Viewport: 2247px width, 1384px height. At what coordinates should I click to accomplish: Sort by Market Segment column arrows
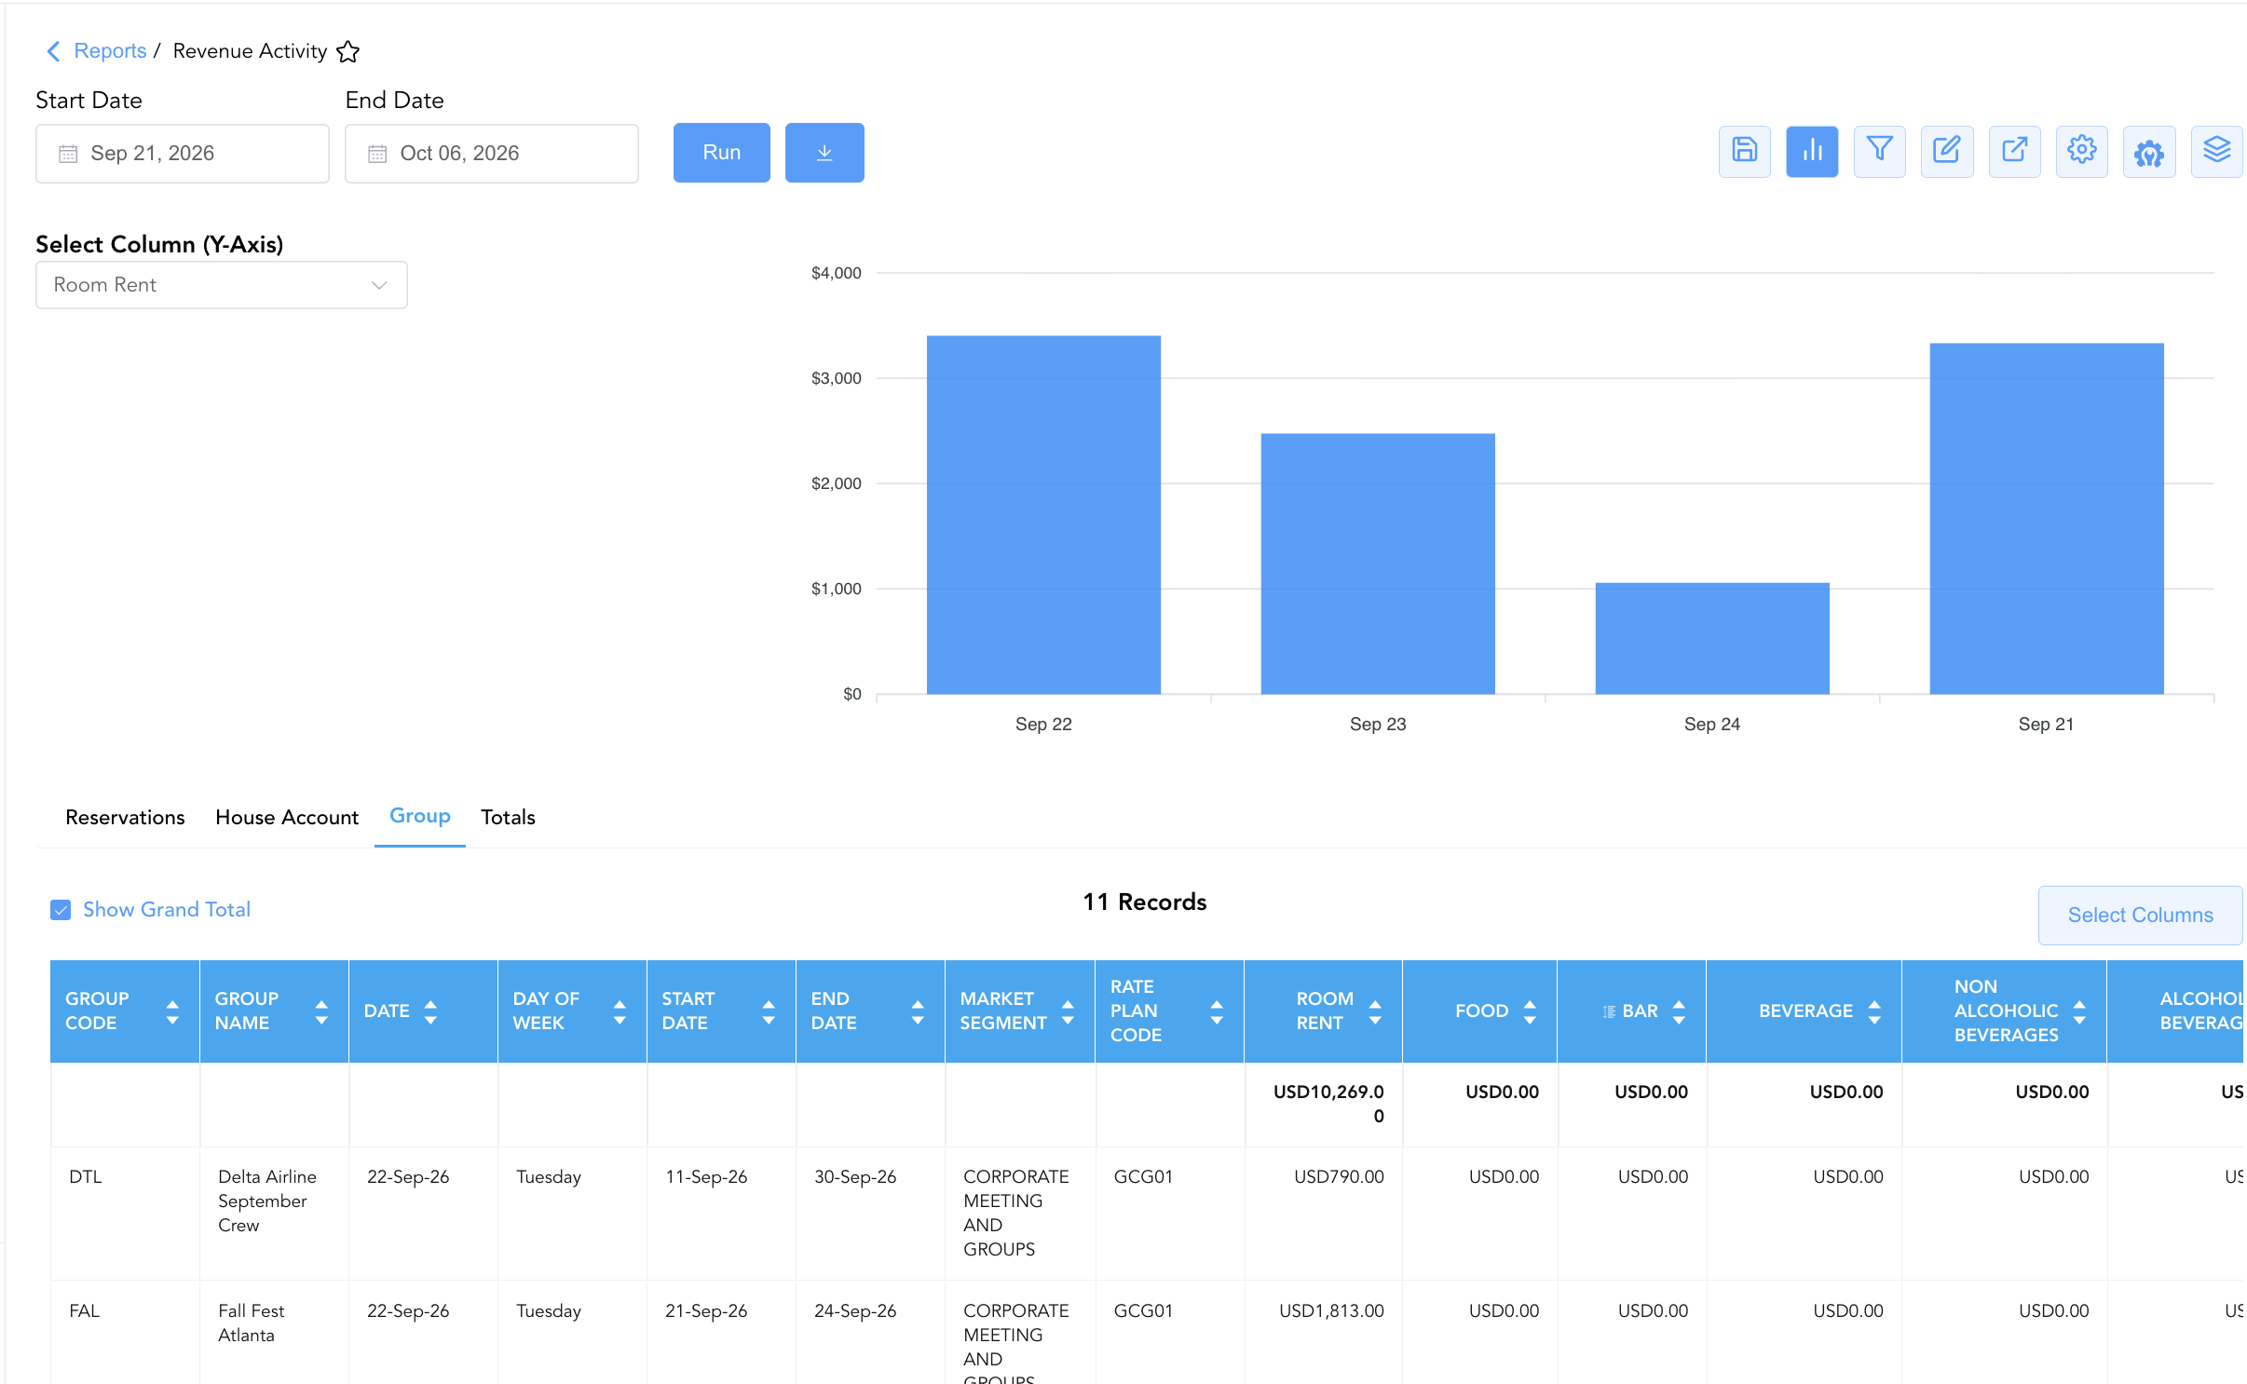[1068, 1011]
